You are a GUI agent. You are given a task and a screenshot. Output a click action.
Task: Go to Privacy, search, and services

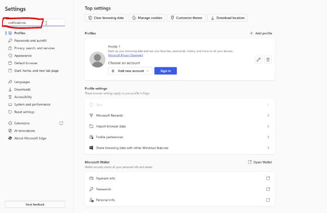[34, 48]
